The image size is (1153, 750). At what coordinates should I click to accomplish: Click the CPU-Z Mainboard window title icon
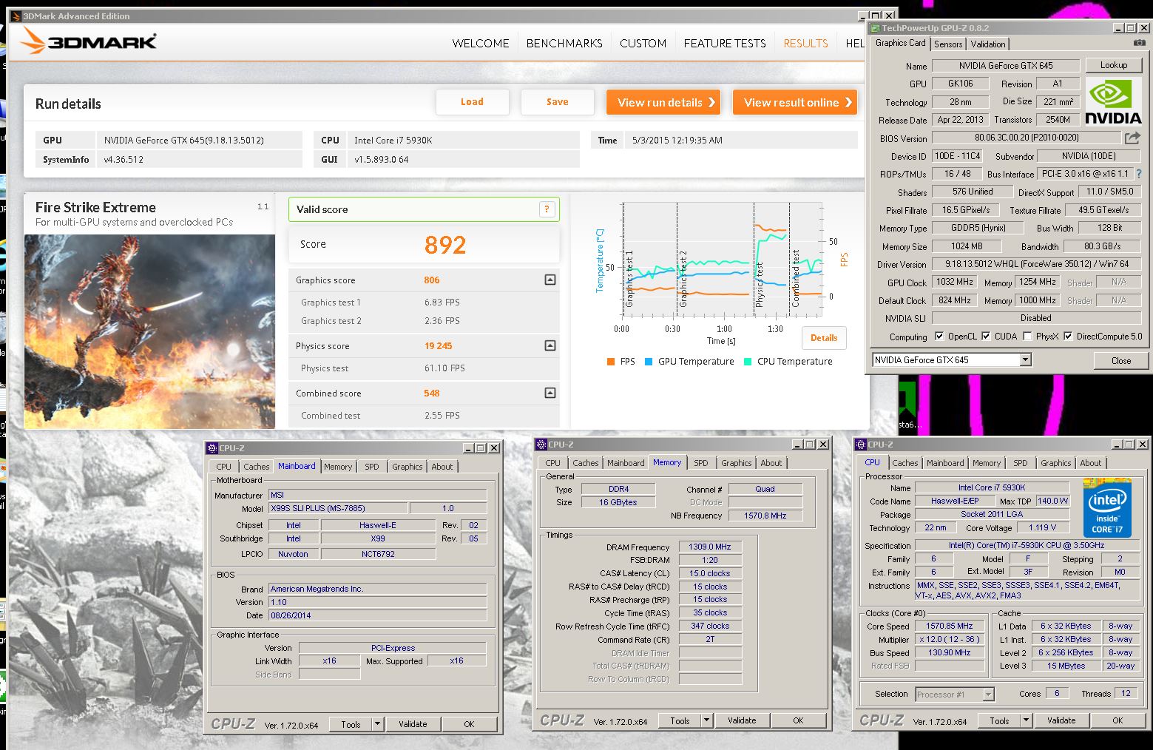pos(212,447)
